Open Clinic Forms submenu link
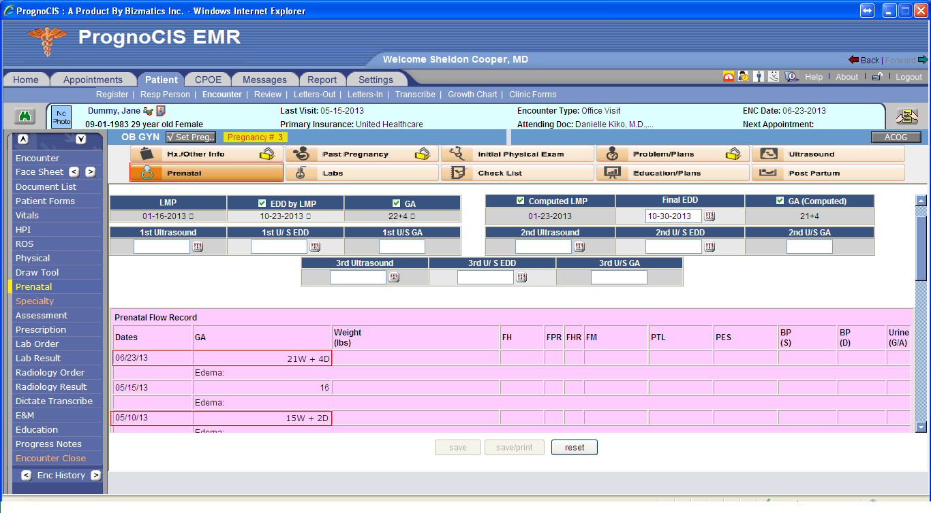Image resolution: width=931 pixels, height=513 pixels. tap(533, 95)
